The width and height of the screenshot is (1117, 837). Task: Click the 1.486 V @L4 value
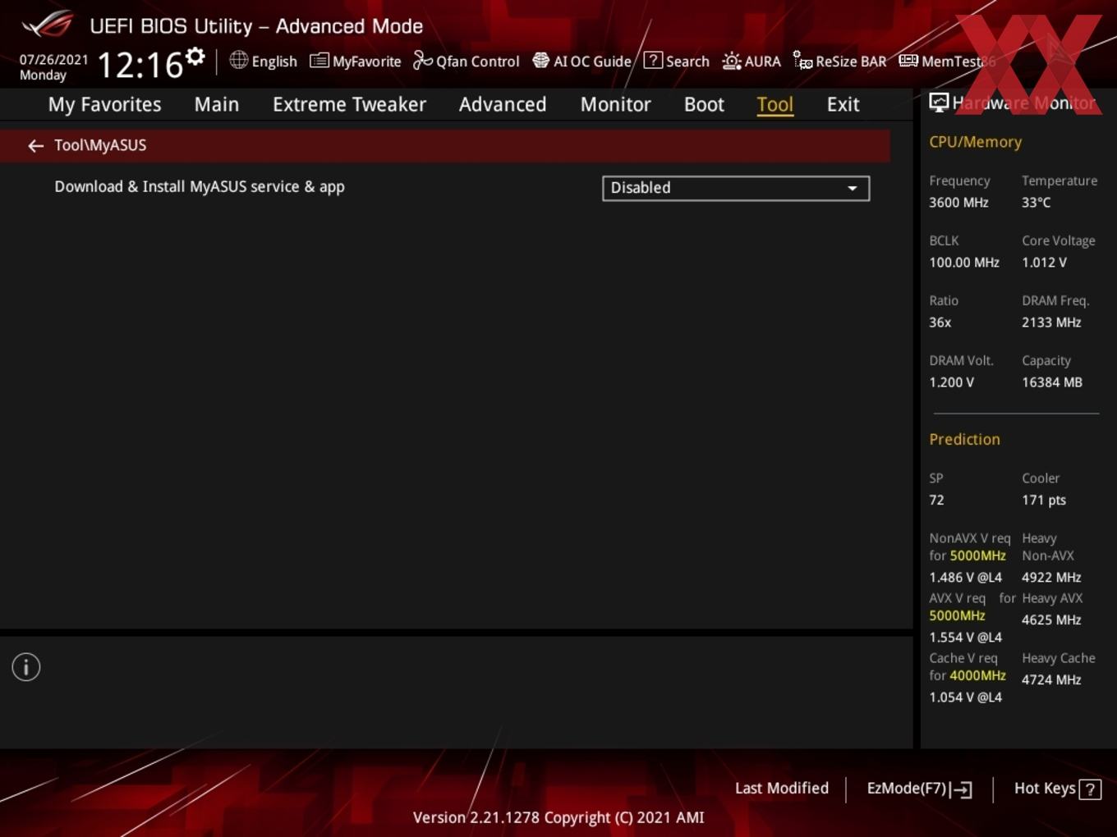(965, 578)
